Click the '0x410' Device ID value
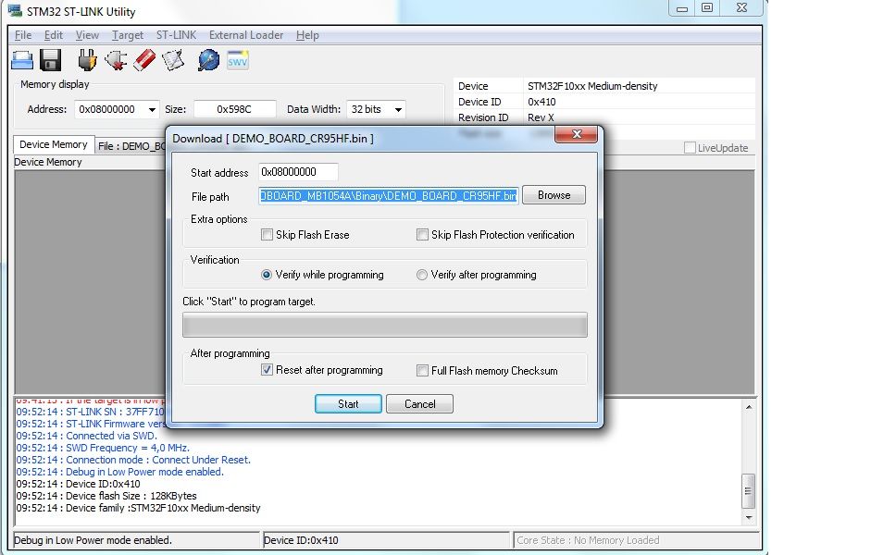 541,102
